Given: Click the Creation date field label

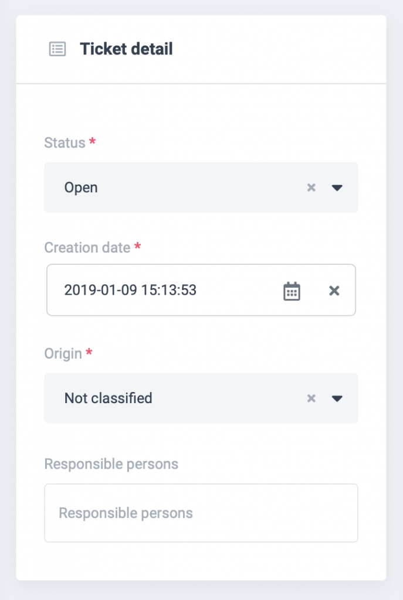Looking at the screenshot, I should (87, 247).
